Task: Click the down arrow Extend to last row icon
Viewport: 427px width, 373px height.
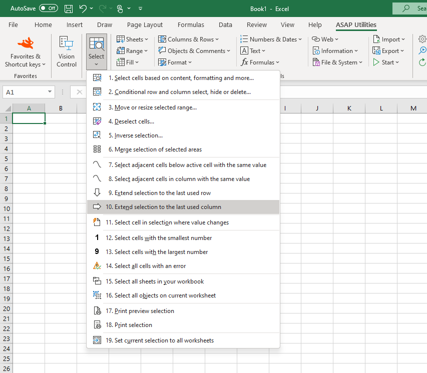Action: click(97, 192)
